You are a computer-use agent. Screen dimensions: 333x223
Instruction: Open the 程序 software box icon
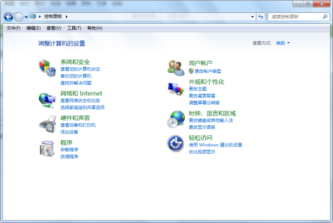(47, 149)
